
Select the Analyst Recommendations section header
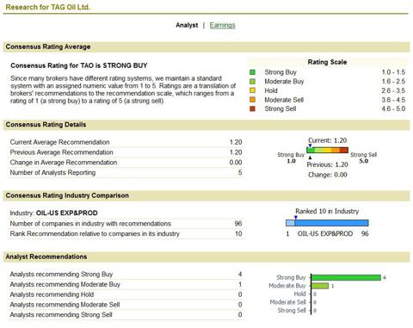pyautogui.click(x=46, y=257)
